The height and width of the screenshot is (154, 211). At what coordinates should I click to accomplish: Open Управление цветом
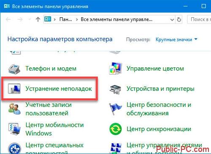[155, 69]
